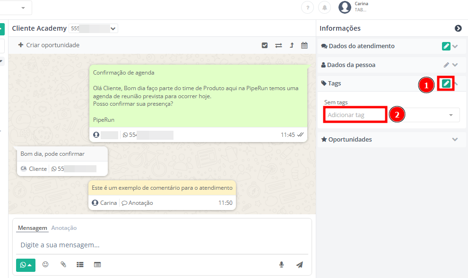Screen dimensions: 468x278
Task: Open the emoji picker in message composer
Action: 45,265
